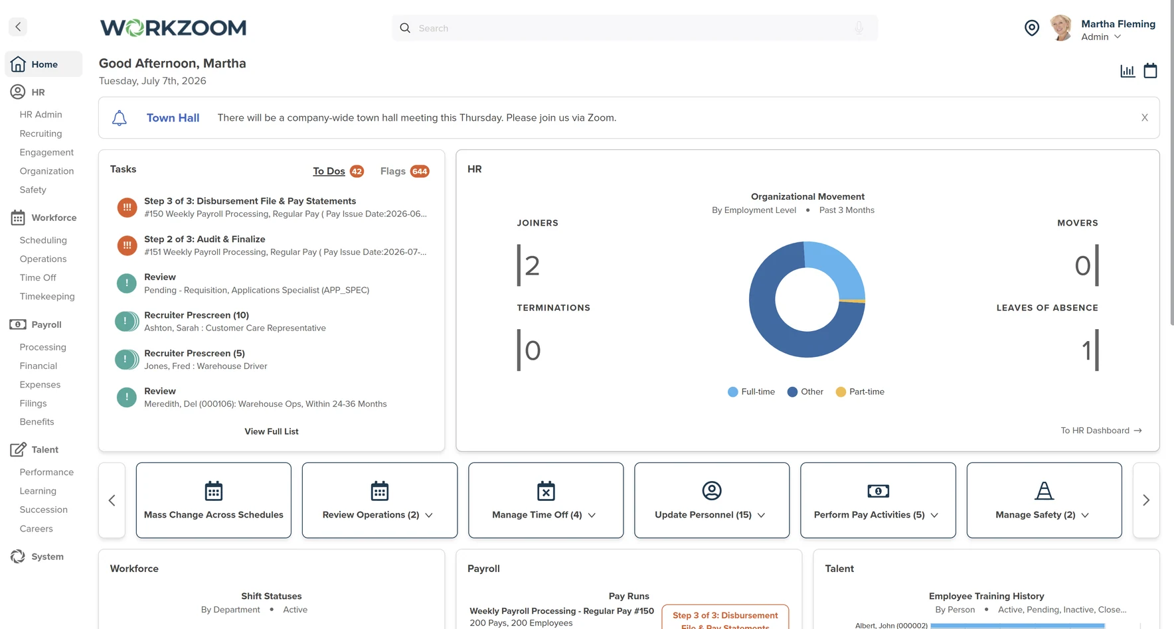Click the Town Hall notification bell icon
Screen dimensions: 1174x629
coord(120,118)
